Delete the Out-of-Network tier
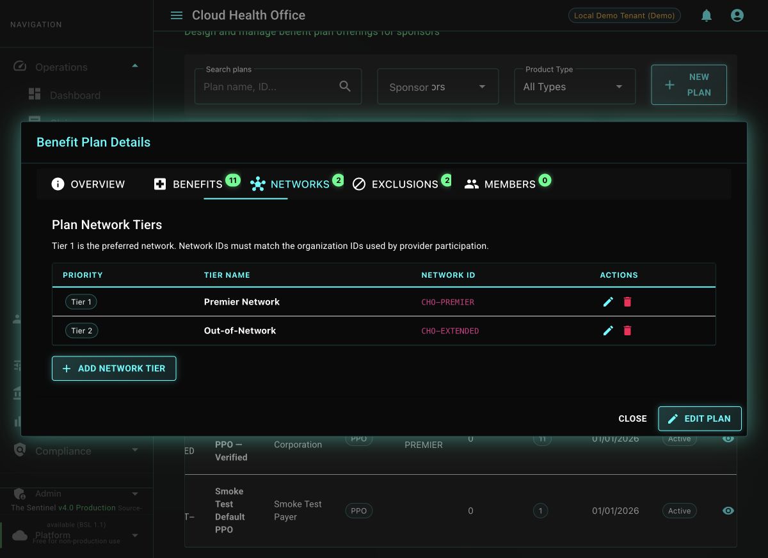768x558 pixels. coord(627,330)
